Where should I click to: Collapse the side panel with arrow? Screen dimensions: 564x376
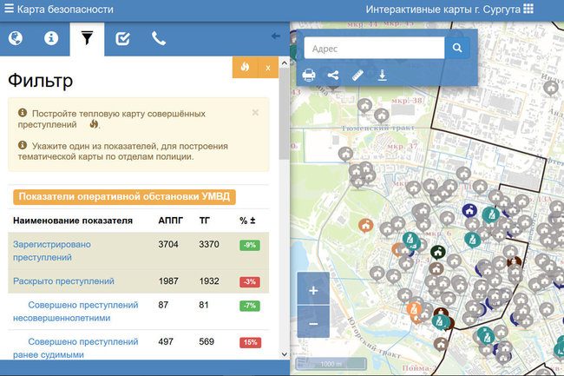[x=276, y=36]
